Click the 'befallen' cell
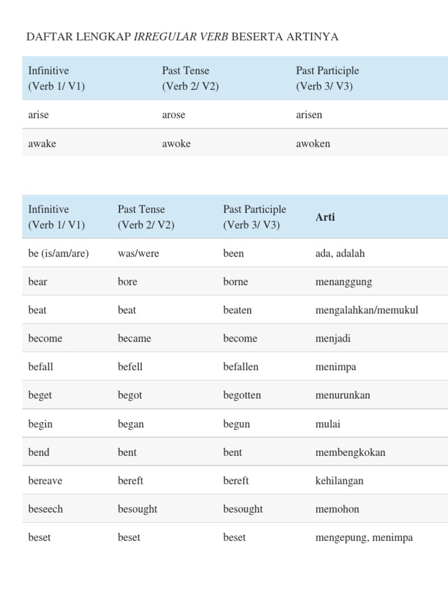Viewport: 448px width, 597px height. (x=240, y=367)
